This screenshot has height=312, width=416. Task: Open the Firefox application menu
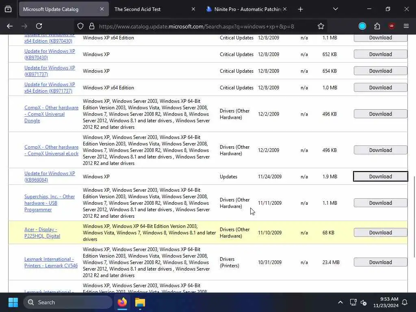pyautogui.click(x=406, y=26)
